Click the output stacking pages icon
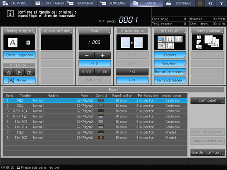The image size is (227, 170). click(x=212, y=41)
